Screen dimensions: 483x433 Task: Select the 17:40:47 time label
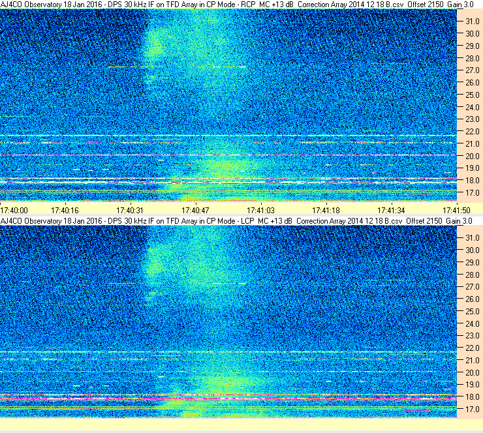[195, 211]
